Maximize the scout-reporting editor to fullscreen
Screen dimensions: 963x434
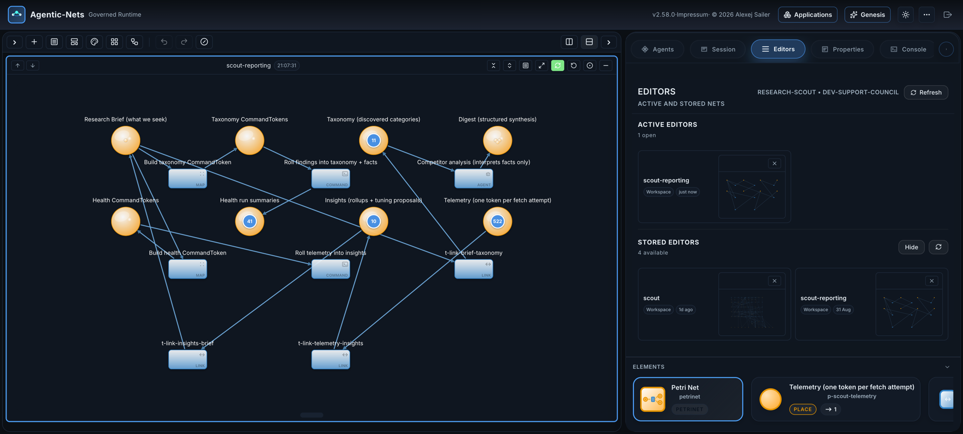tap(542, 66)
